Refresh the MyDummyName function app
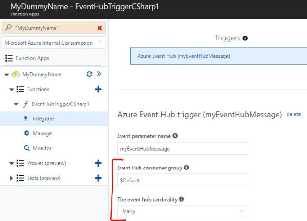Viewport: 307px width, 221px height. pyautogui.click(x=89, y=74)
